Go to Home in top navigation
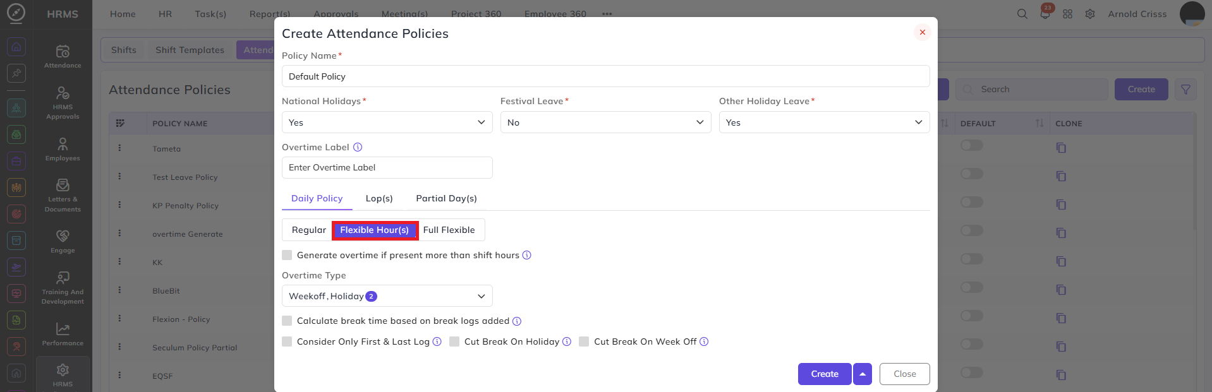Viewport: 1212px width, 392px height. [x=123, y=14]
